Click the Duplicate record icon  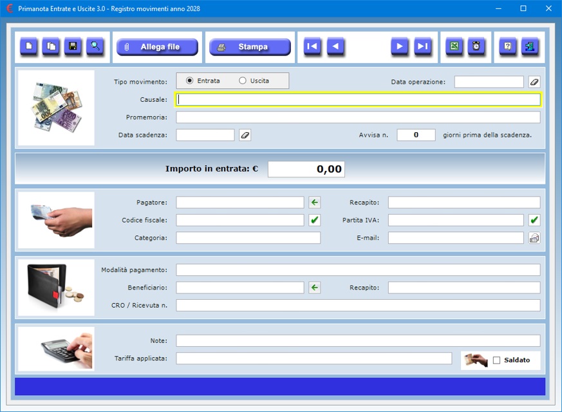coord(52,46)
